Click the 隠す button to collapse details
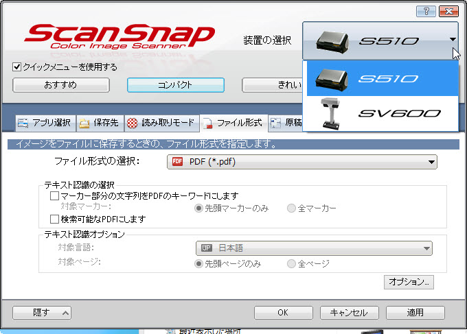The image size is (467, 334). (x=42, y=313)
